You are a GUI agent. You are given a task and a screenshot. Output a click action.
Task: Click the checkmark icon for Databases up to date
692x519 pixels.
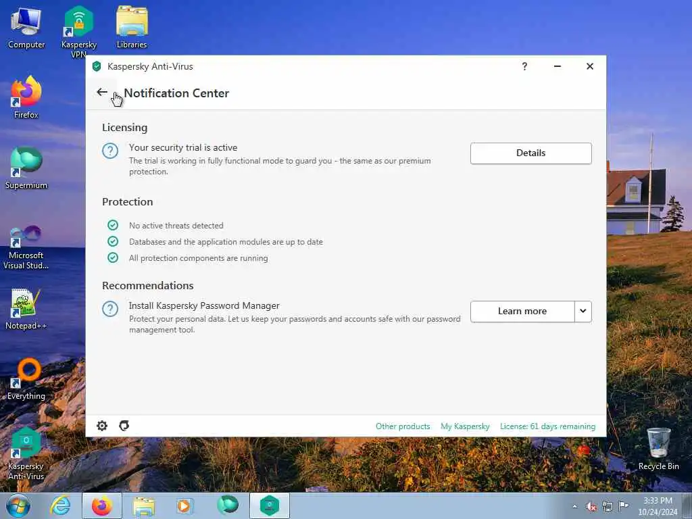click(113, 241)
